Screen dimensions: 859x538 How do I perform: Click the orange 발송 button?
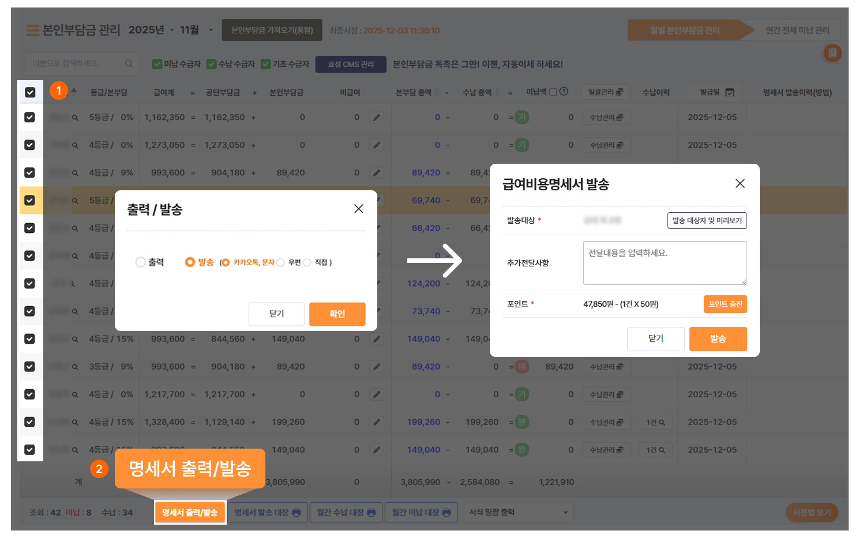(718, 339)
